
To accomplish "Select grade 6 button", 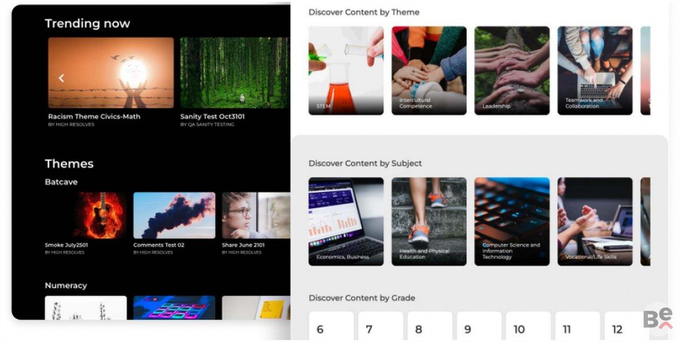I will pos(332,326).
